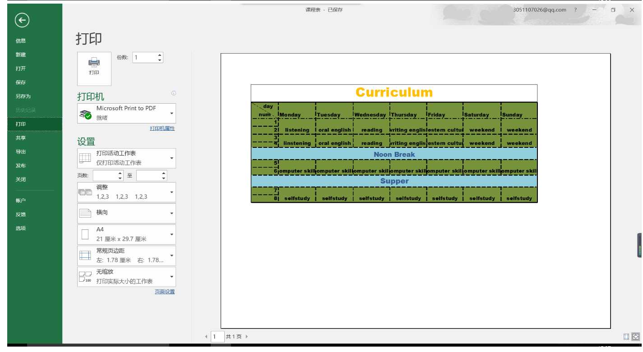Viewport: 643px width, 352px height.
Task: Click the Noon Break row in preview
Action: click(394, 154)
